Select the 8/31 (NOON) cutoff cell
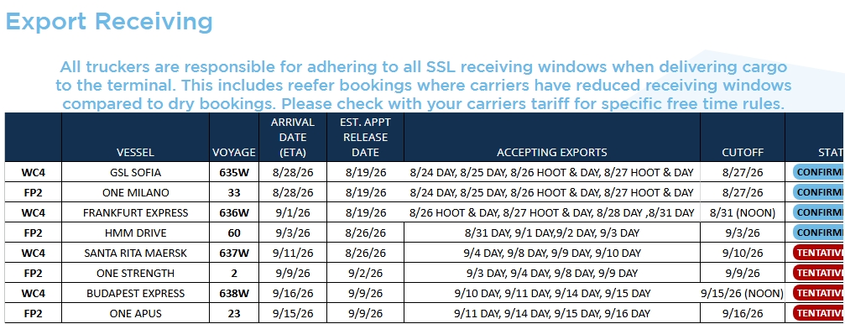The height and width of the screenshot is (324, 845). pyautogui.click(x=743, y=212)
